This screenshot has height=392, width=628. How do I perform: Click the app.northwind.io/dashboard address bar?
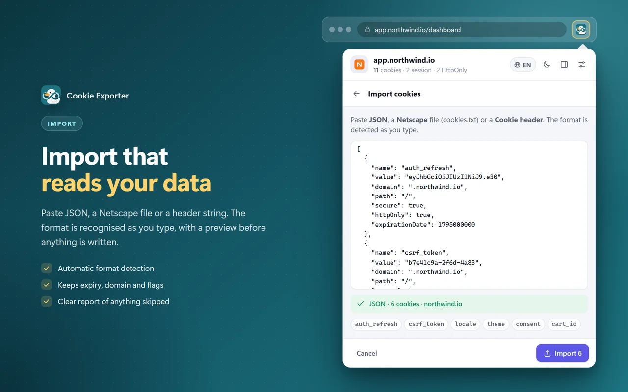(462, 29)
